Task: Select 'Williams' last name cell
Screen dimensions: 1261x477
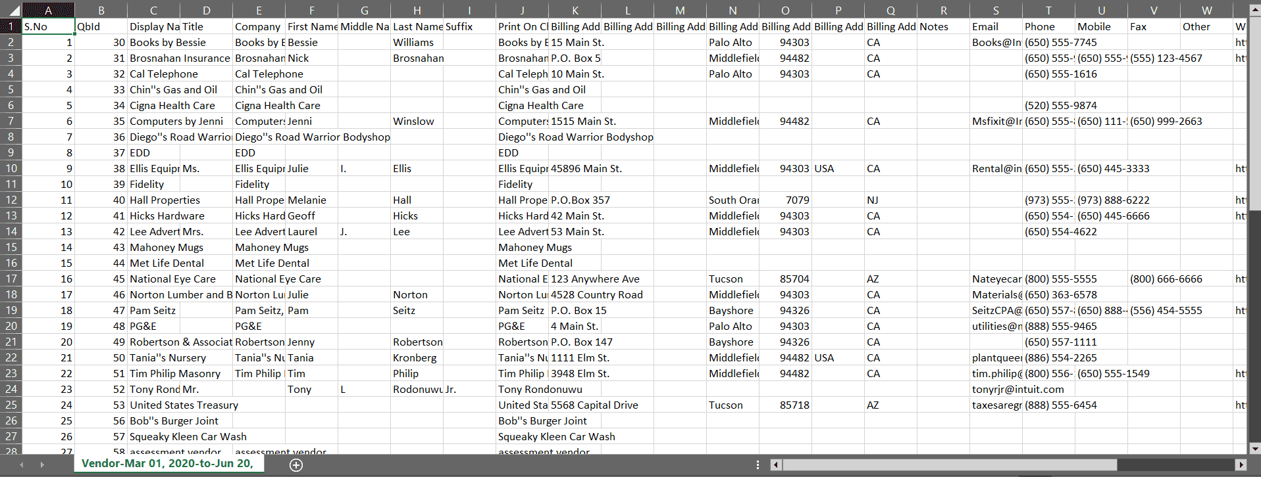Action: coord(417,42)
